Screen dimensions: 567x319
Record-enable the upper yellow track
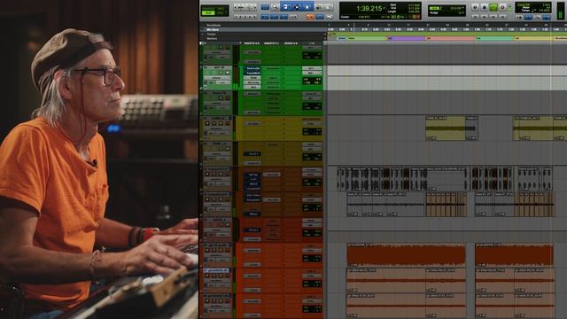click(x=207, y=123)
